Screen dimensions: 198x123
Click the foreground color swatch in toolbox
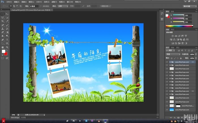[x=4, y=52]
